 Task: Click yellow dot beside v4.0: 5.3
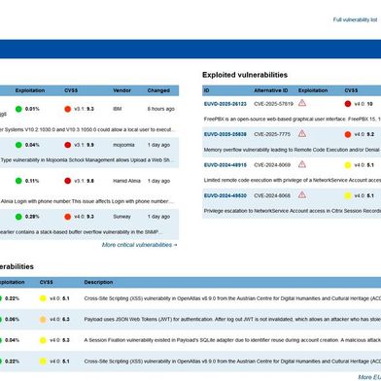(43, 340)
